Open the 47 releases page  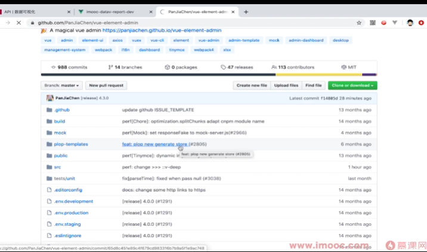tap(237, 67)
